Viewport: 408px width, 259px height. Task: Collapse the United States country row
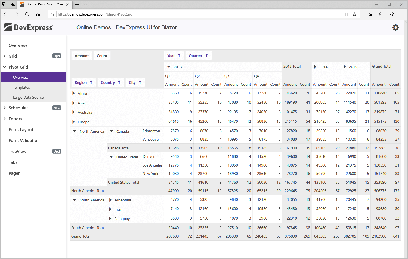point(111,157)
